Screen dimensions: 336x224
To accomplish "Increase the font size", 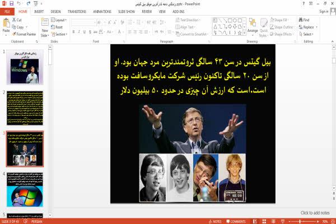I will click(109, 22).
